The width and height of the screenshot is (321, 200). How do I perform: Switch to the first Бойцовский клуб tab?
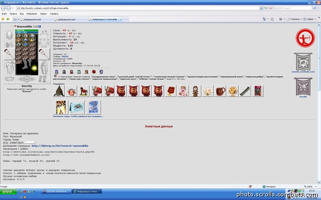point(37,19)
